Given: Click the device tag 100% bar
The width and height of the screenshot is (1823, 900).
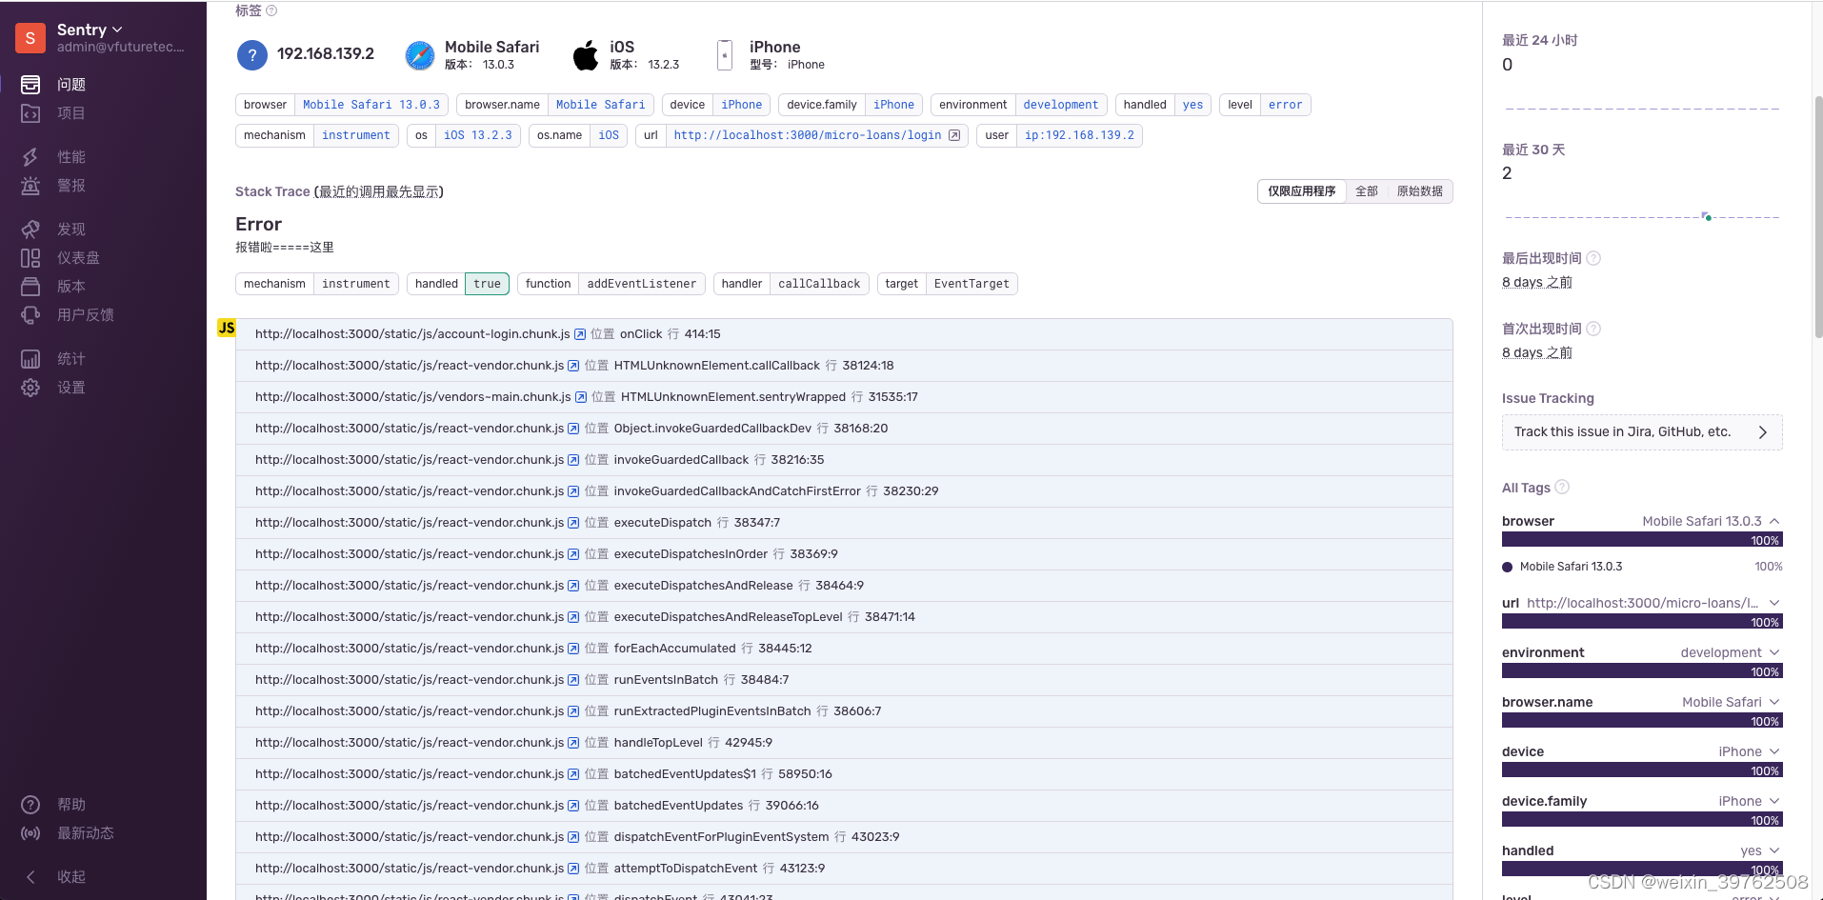Looking at the screenshot, I should tap(1642, 770).
